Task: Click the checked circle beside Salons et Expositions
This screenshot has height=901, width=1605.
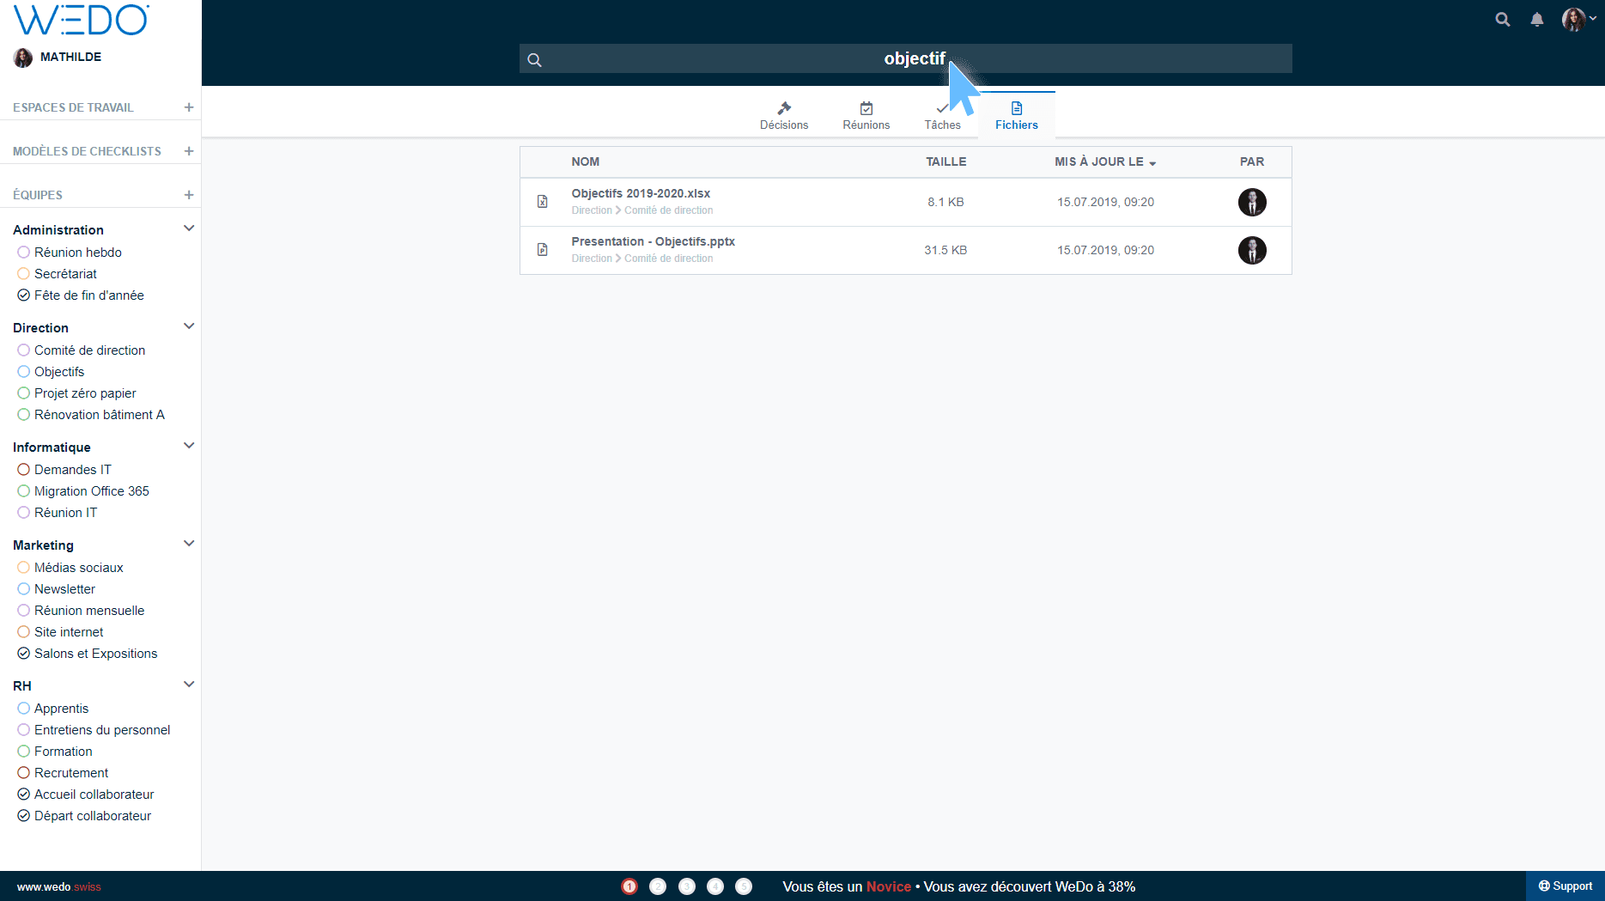Action: click(x=24, y=654)
